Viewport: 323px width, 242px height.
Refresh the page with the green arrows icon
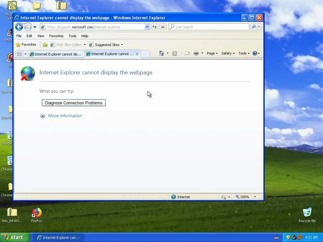tap(155, 27)
